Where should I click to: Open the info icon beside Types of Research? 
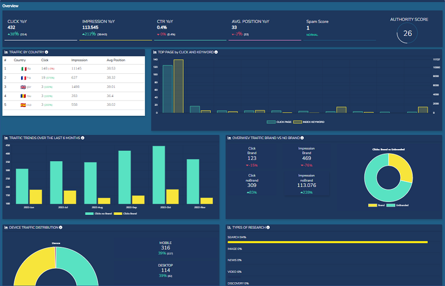tap(268, 228)
